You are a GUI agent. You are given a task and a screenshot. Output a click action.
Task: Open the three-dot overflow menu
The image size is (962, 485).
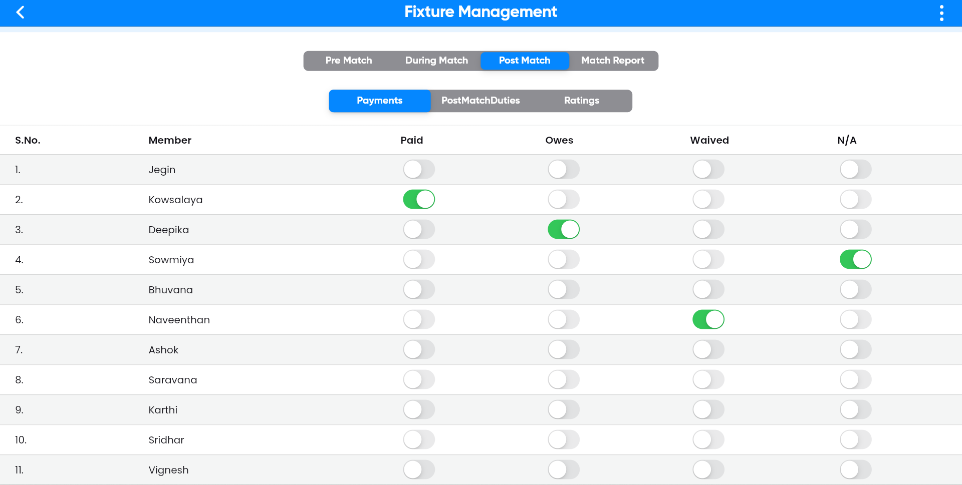tap(941, 13)
